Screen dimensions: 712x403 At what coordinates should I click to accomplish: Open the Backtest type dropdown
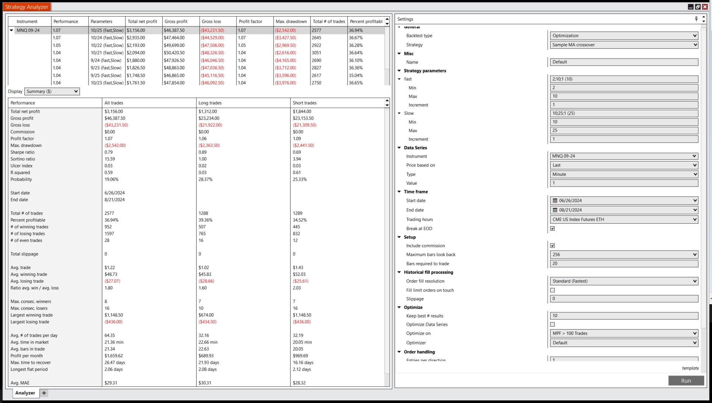[624, 36]
